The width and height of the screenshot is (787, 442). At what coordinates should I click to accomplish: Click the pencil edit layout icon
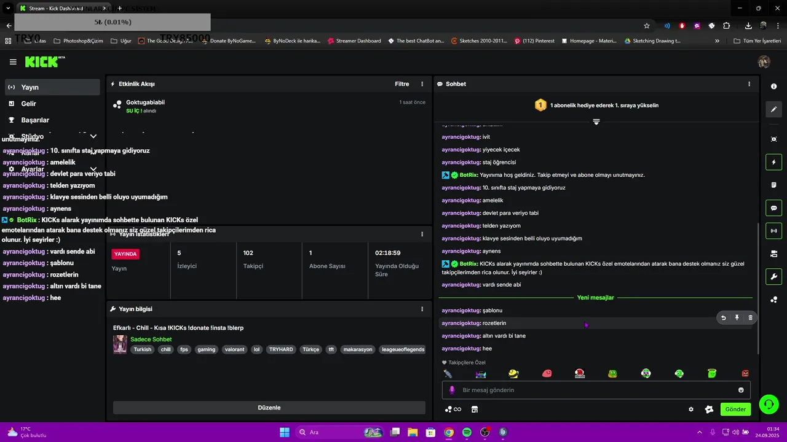773,109
